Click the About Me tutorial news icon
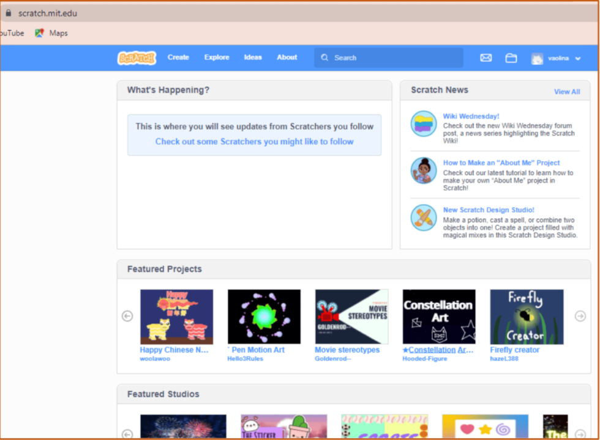Screen dimensions: 600x440 (424, 172)
